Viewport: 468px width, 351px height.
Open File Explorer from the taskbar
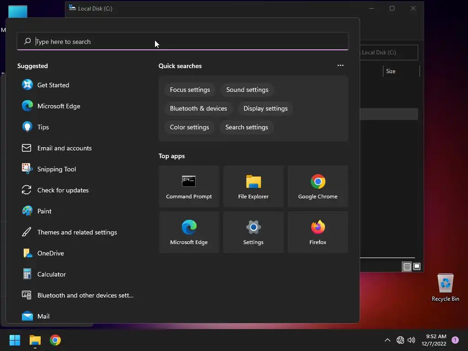point(35,340)
